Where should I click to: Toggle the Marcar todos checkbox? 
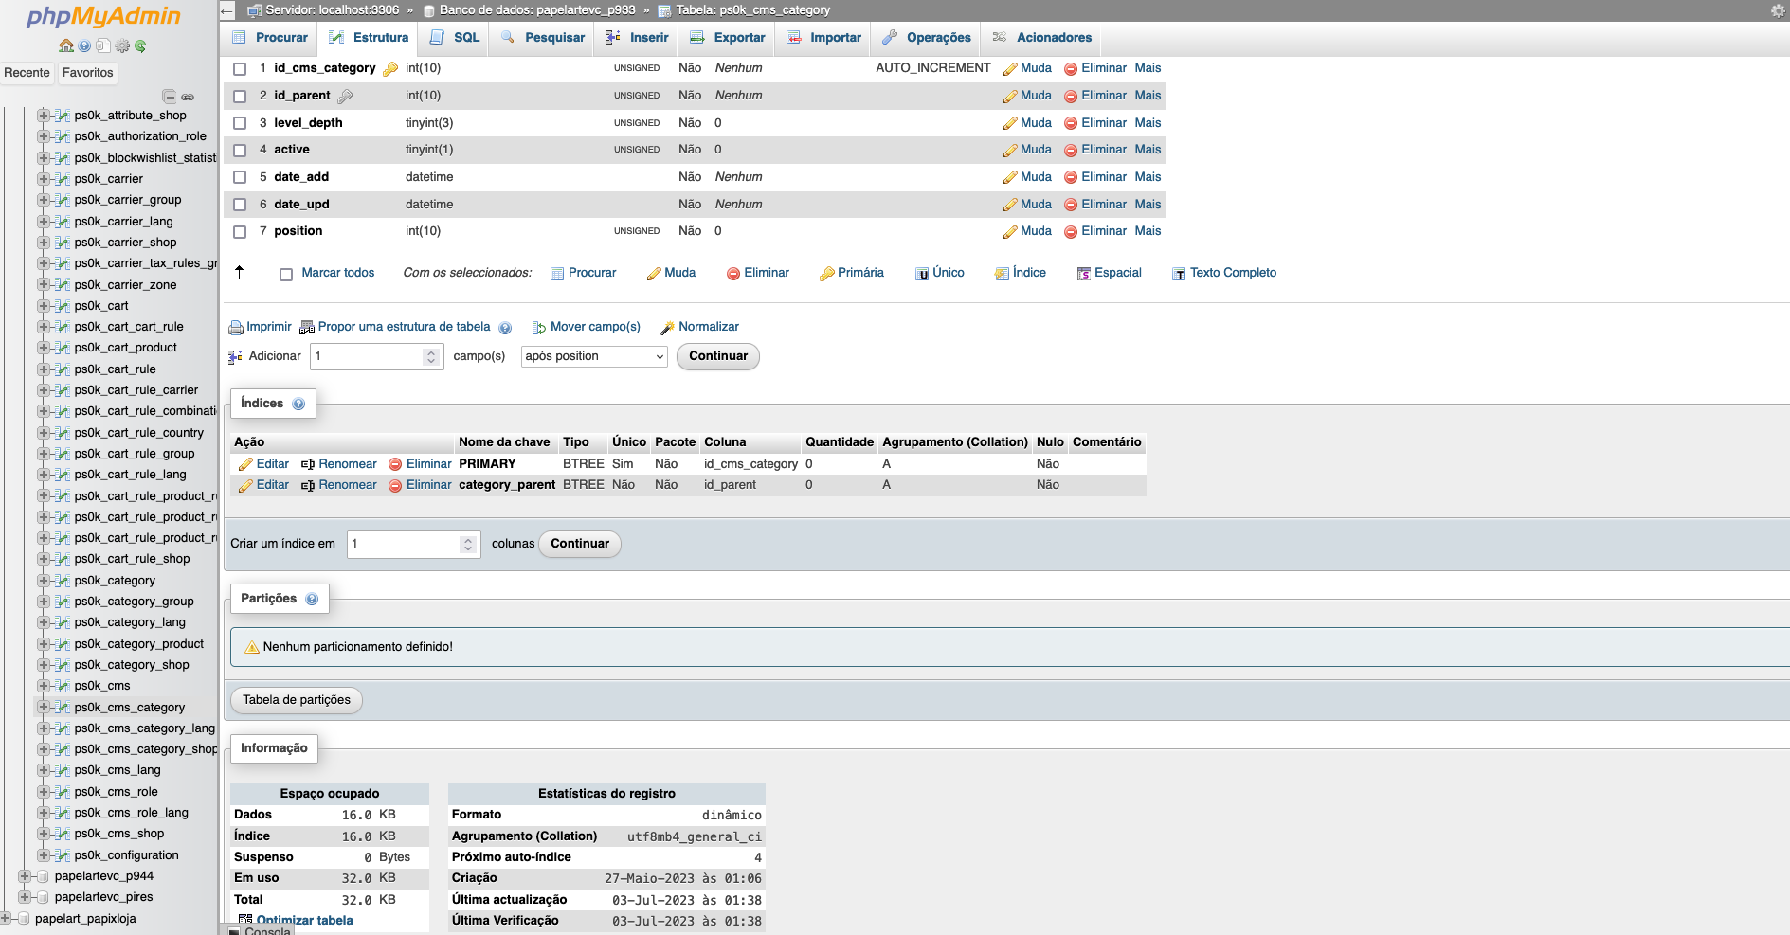click(286, 275)
